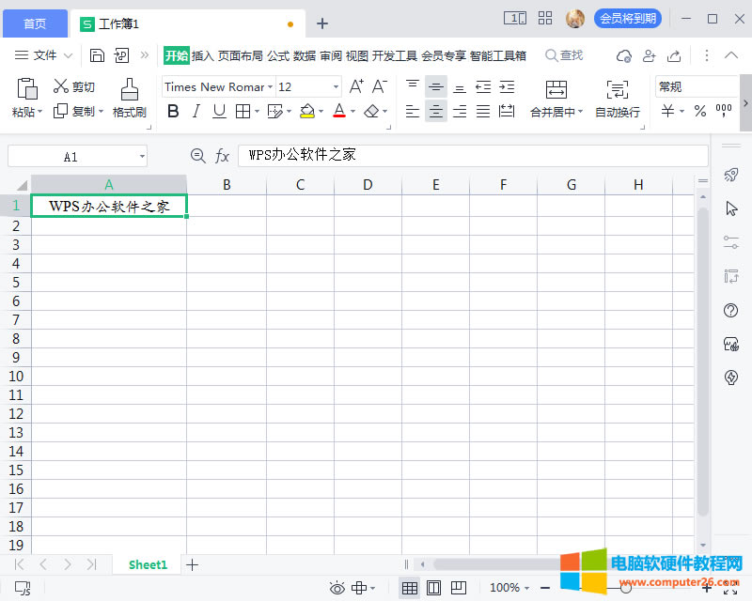Screen dimensions: 752x601
Task: Click the 会员将到期 membership button
Action: click(628, 19)
